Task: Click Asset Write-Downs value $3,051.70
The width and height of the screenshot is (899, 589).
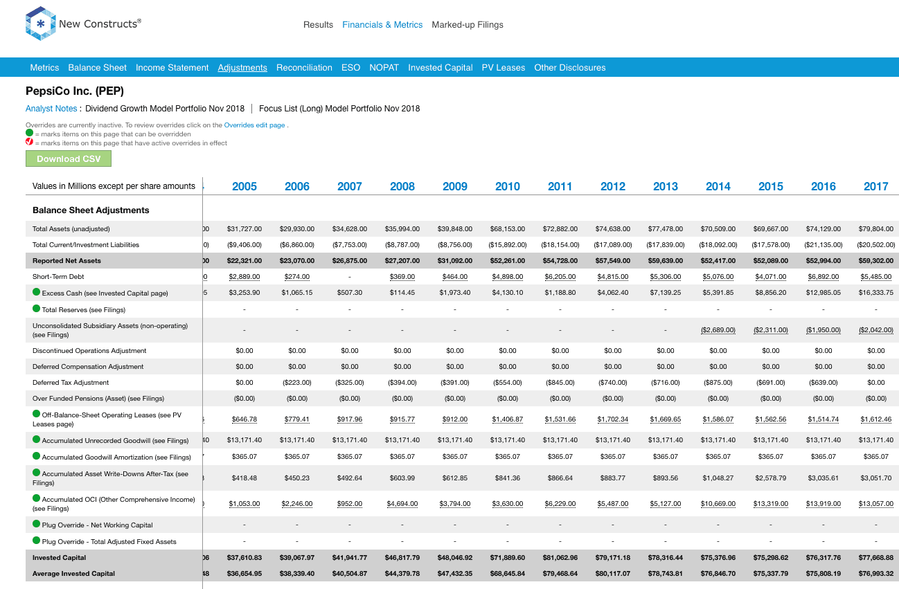Action: click(x=876, y=478)
